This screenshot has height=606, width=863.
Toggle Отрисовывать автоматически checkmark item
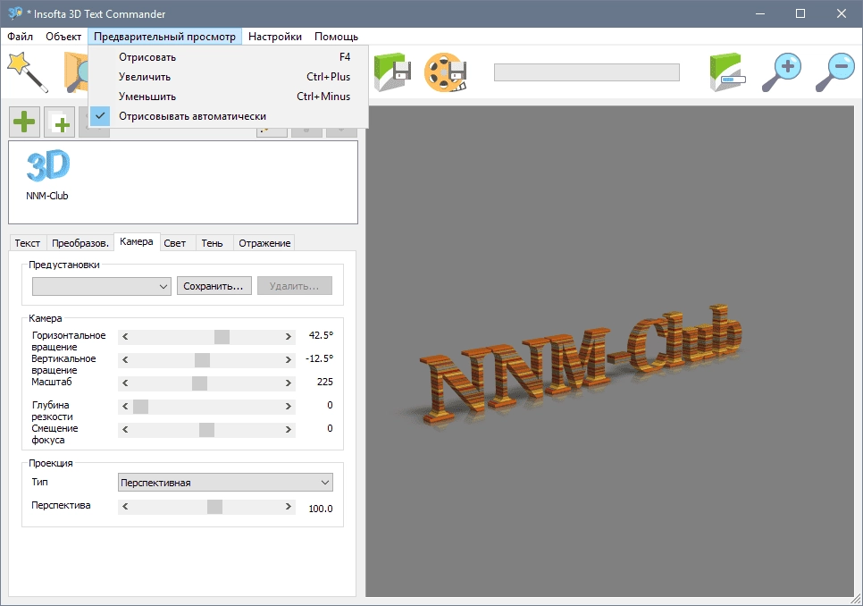click(229, 116)
